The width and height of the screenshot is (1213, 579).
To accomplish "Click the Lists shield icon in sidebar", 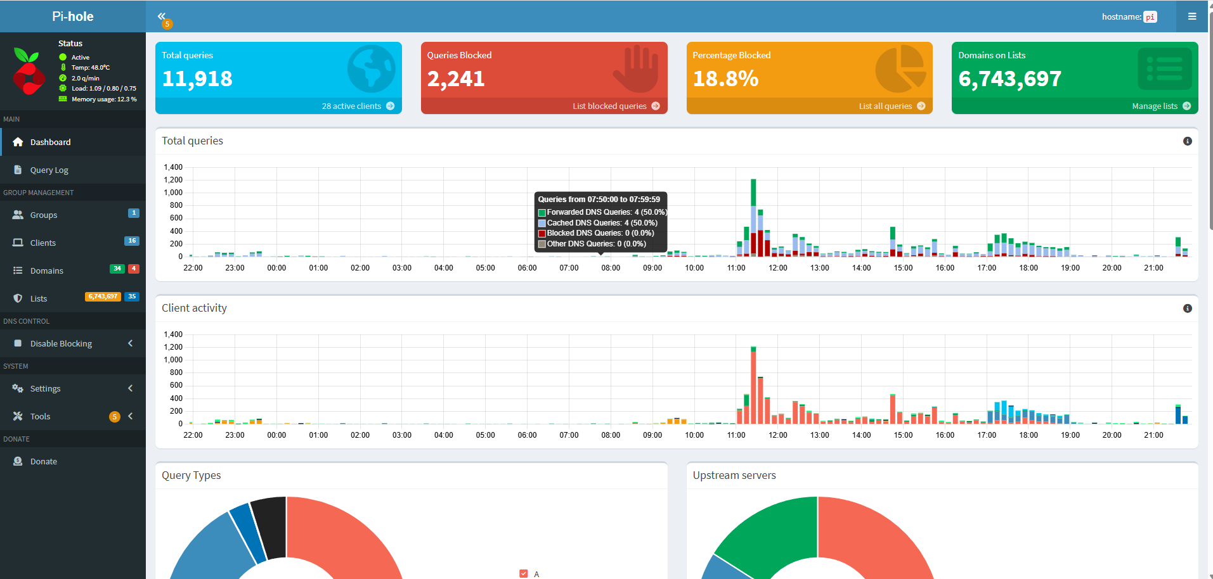I will (18, 298).
